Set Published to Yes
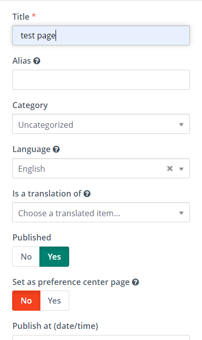This screenshot has height=340, width=202. 54,257
